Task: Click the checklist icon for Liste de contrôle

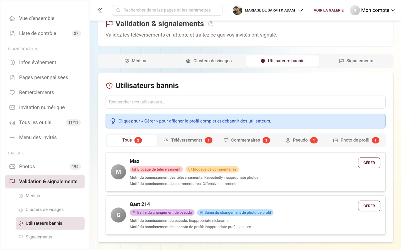Action: 12,33
